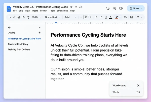Expand the meeting dropdown arrow
This screenshot has height=102, width=151.
coord(124,8)
